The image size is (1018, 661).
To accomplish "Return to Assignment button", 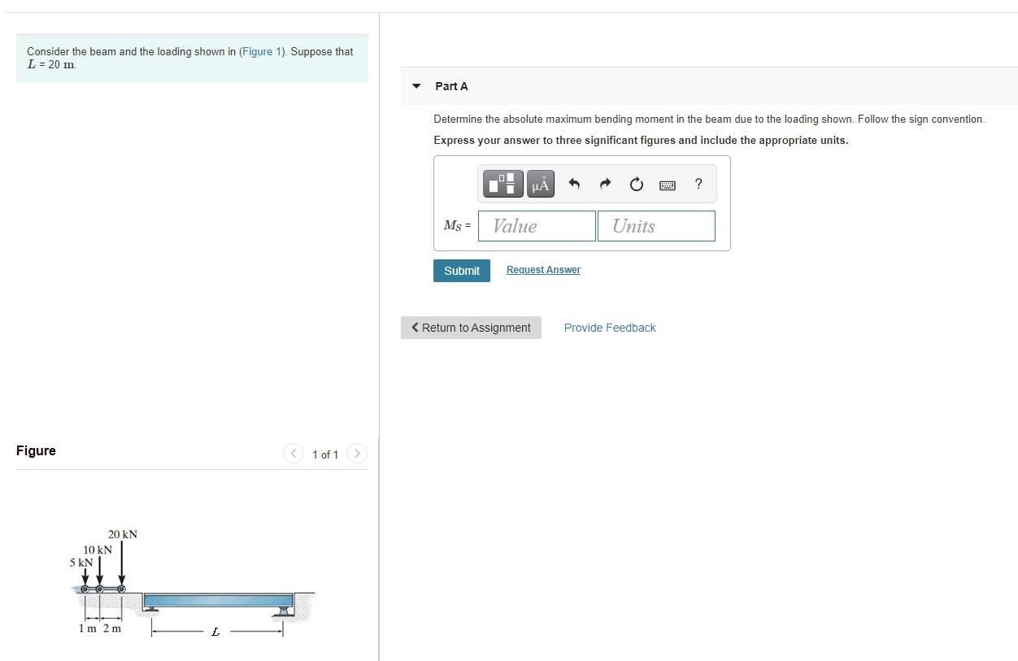I will click(471, 328).
